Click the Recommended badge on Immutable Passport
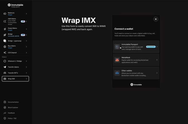 151,47
